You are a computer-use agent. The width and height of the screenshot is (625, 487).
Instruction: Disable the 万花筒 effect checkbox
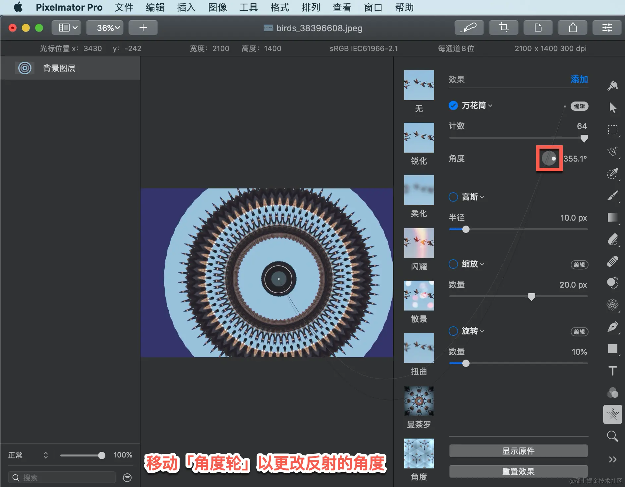[453, 105]
